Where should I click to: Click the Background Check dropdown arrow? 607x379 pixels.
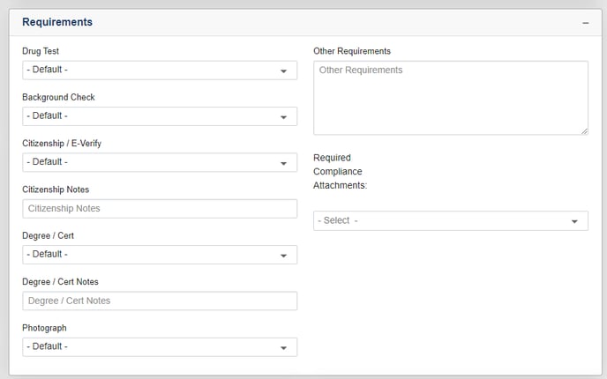[x=283, y=117]
